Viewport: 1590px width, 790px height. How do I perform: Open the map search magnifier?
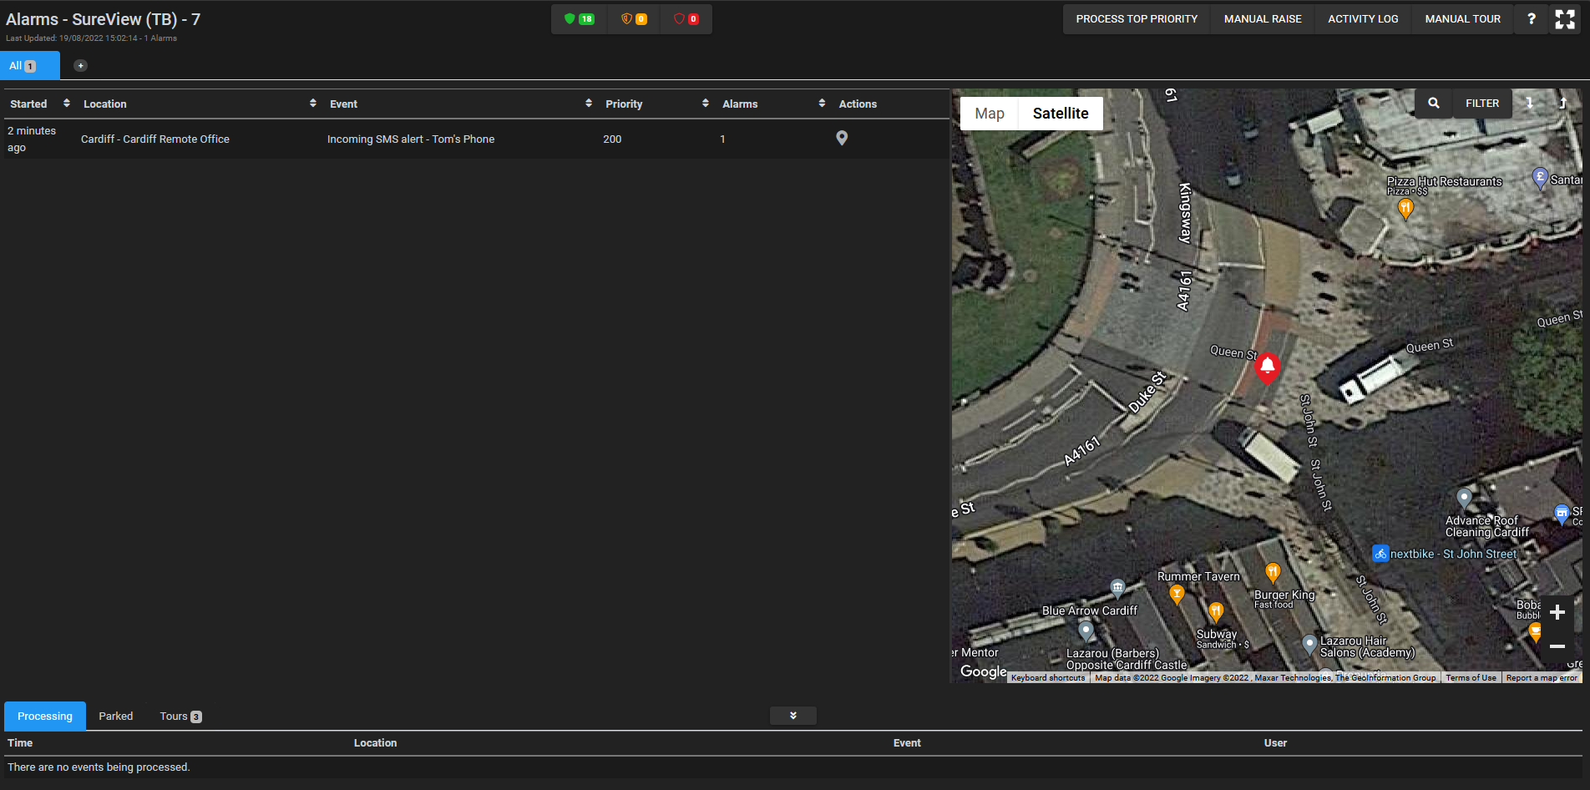tap(1434, 104)
